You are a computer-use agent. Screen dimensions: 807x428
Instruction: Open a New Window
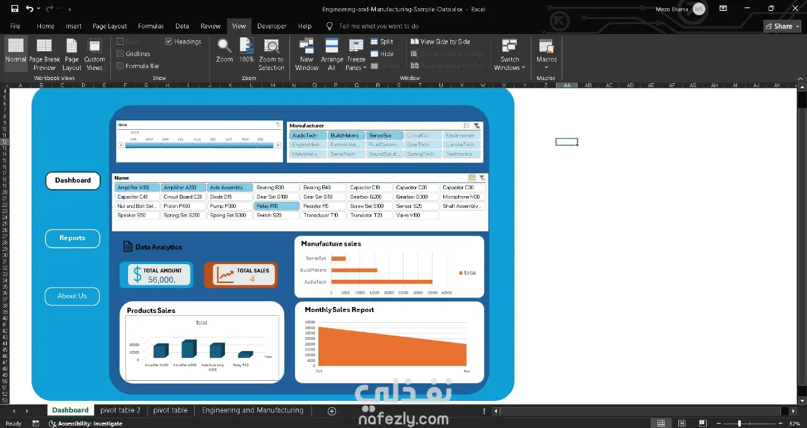[306, 54]
